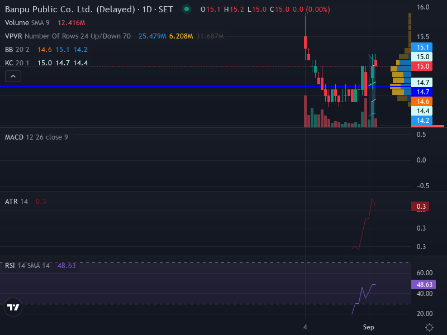Collapse the indicator legend chevron

tap(13, 76)
